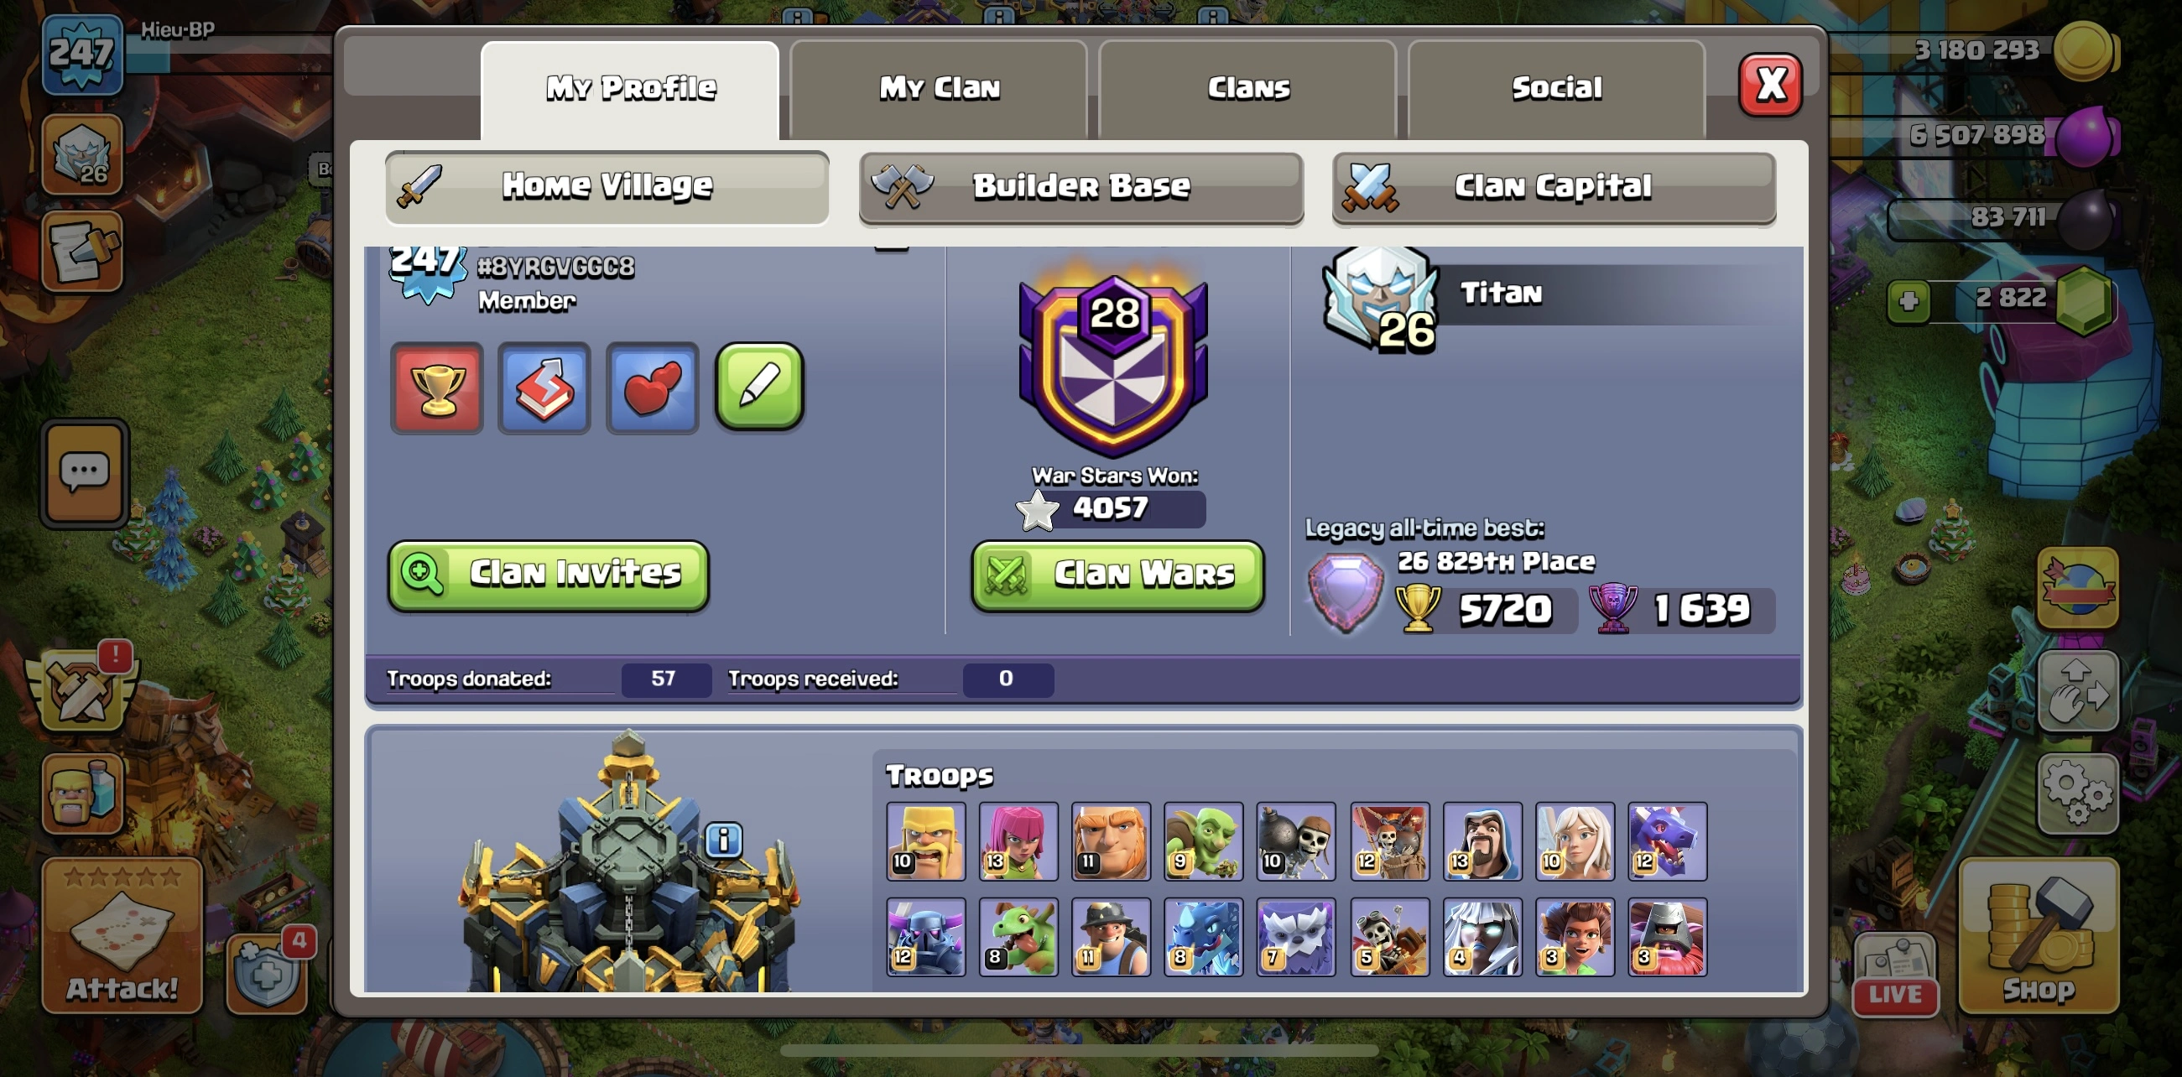Select the Wizard troop thumbnail

point(1482,840)
